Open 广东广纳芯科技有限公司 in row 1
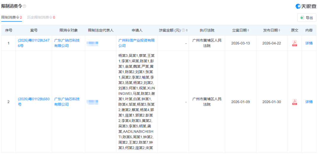Image resolution: width=320 pixels, height=155 pixels. click(67, 43)
